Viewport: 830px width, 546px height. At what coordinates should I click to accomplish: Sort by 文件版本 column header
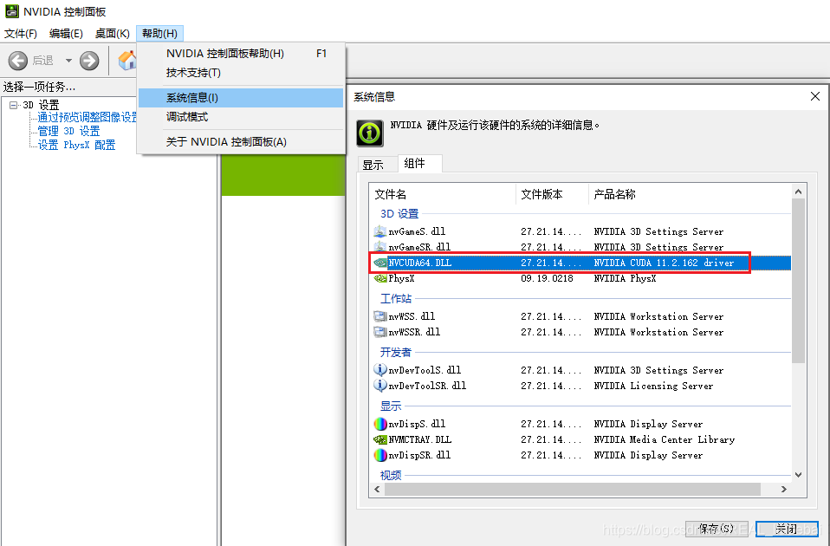(x=552, y=194)
